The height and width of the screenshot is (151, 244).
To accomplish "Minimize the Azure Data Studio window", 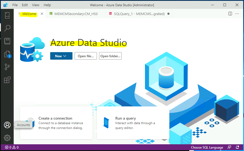I will click(212, 5).
